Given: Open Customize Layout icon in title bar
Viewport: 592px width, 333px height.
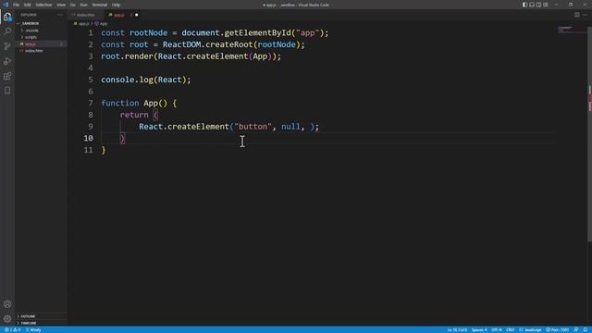Looking at the screenshot, I should click(546, 5).
